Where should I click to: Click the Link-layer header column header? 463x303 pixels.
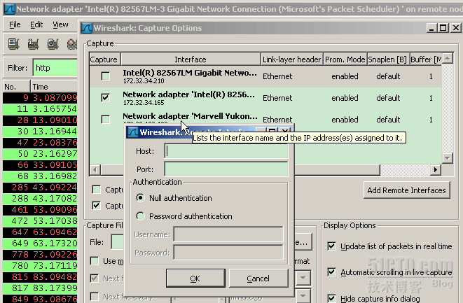[291, 59]
